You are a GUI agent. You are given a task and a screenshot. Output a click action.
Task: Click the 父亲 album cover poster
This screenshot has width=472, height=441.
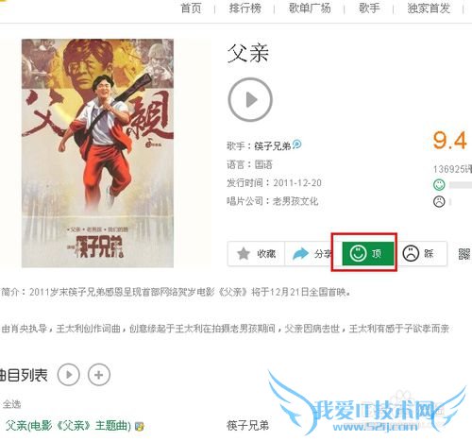click(97, 153)
